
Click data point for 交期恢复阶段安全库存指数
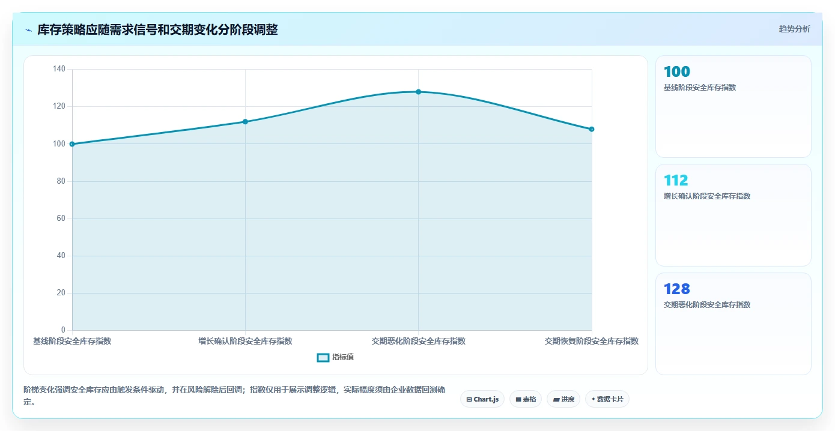pyautogui.click(x=592, y=129)
